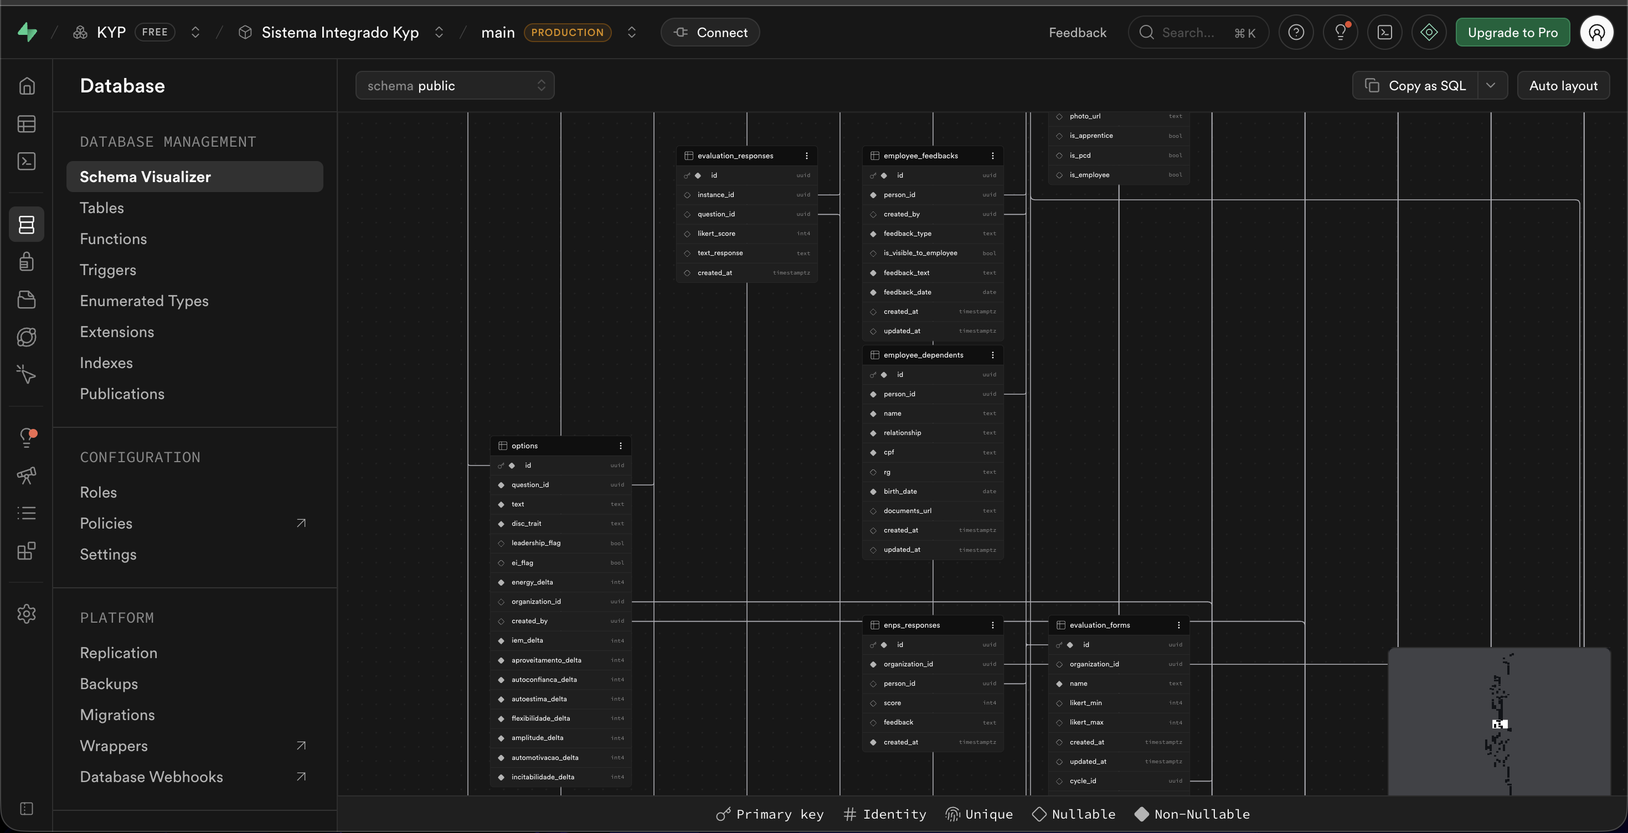The height and width of the screenshot is (833, 1628).
Task: Click the Supabase logo icon
Action: point(27,32)
